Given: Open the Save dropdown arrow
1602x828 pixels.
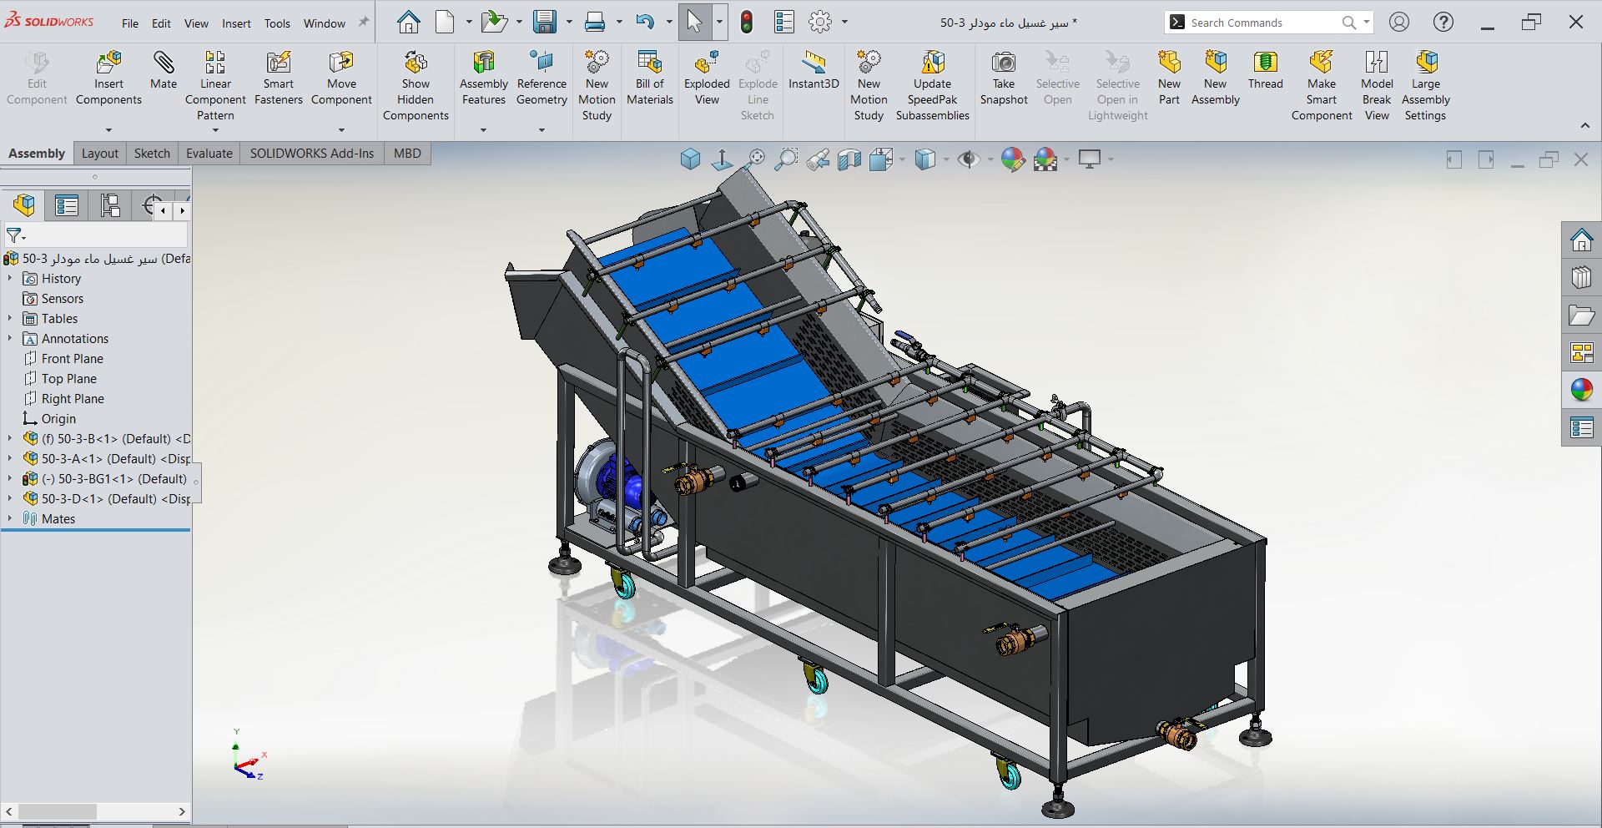Looking at the screenshot, I should pos(569,23).
